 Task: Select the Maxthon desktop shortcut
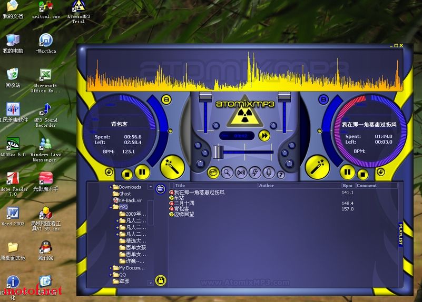46,44
